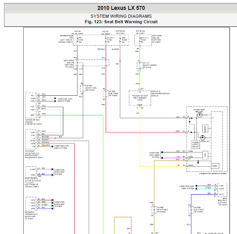
Task: Click the CAN box in combination meter
Action: pos(205,155)
